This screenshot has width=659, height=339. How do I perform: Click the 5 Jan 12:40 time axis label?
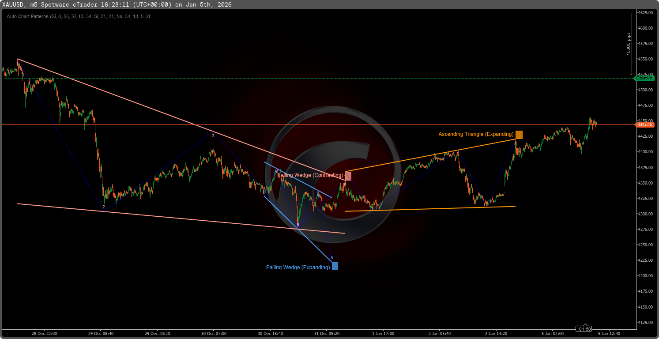pos(610,333)
